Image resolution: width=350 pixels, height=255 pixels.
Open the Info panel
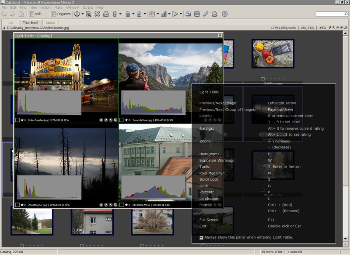35,14
